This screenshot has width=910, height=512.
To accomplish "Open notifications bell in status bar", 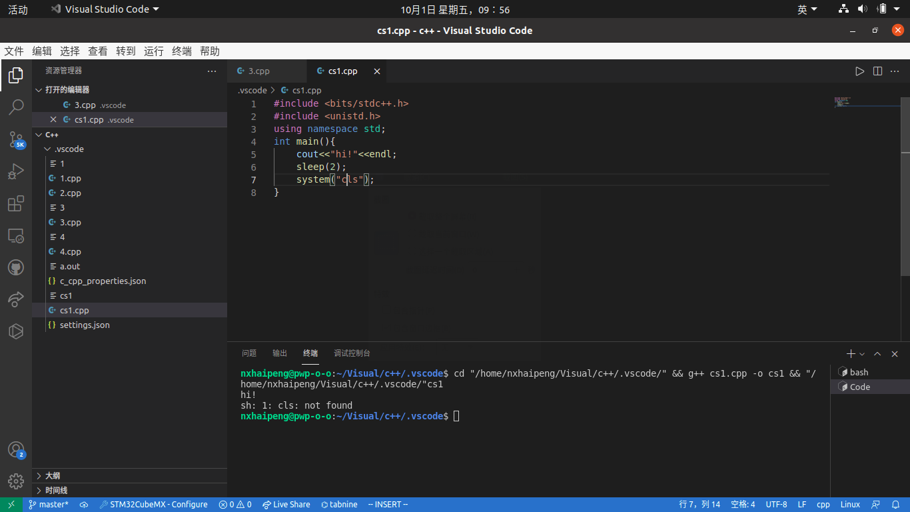I will pos(895,505).
